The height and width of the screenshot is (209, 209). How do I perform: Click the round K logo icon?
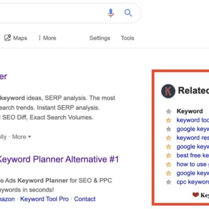tap(168, 91)
